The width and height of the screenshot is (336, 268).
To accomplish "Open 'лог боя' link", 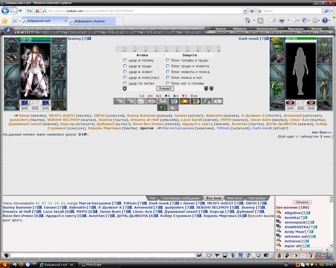I will coord(322,132).
